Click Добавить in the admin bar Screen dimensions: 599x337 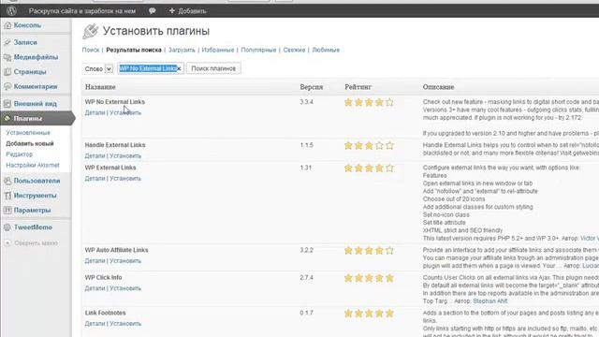pos(192,11)
